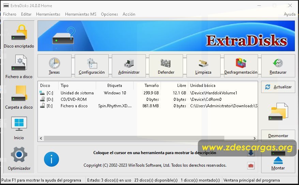Click the Desmontar button
The image size is (299, 185).
click(x=278, y=136)
